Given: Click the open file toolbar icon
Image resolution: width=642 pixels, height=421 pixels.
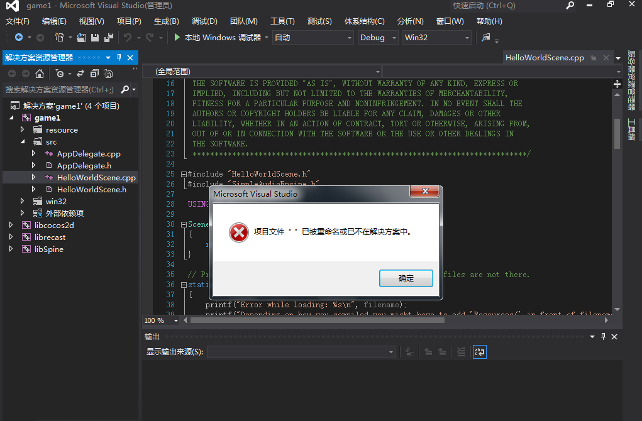Looking at the screenshot, I should coord(81,38).
